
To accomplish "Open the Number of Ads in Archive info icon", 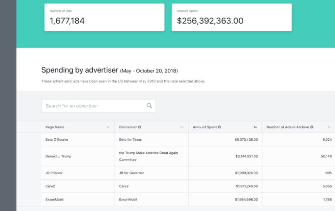I will tap(312, 127).
